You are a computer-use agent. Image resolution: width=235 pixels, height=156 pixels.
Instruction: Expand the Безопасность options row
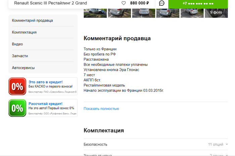click(95, 144)
